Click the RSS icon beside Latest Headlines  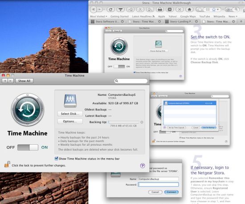(154, 16)
